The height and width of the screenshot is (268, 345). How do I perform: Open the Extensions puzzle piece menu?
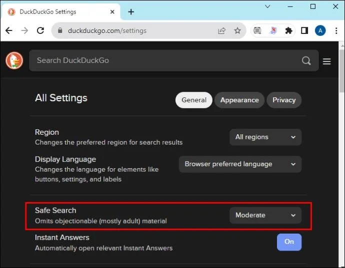[288, 30]
